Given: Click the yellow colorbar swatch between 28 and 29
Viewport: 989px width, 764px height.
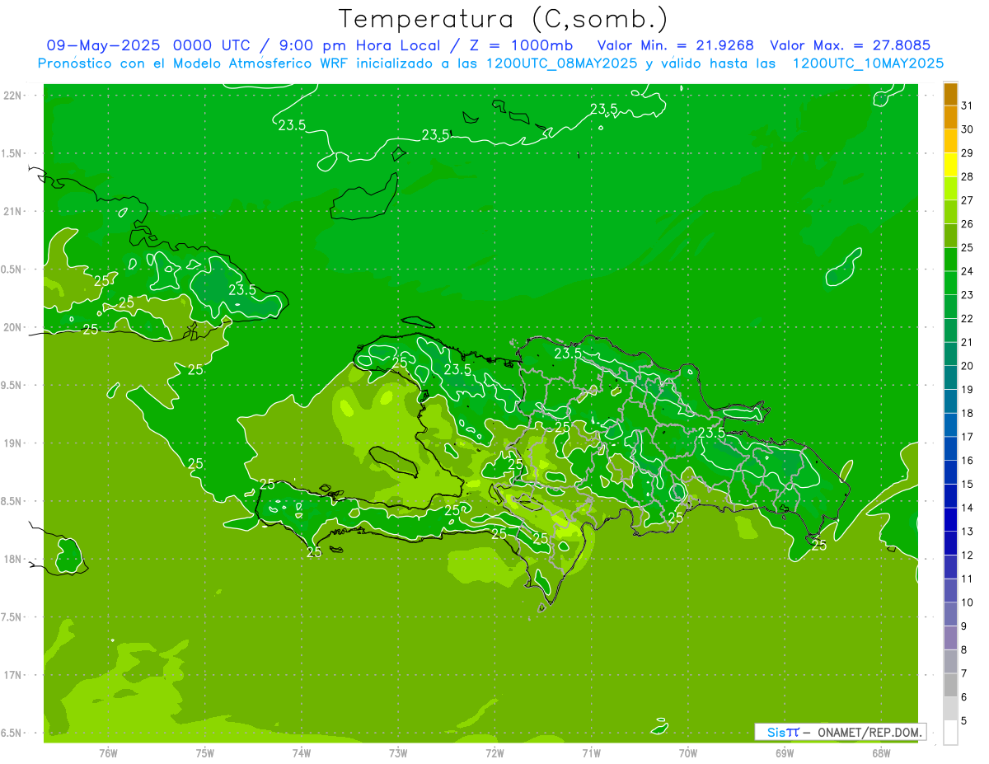Looking at the screenshot, I should [950, 165].
